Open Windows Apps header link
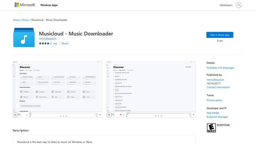256x144 pixels. pos(49,5)
